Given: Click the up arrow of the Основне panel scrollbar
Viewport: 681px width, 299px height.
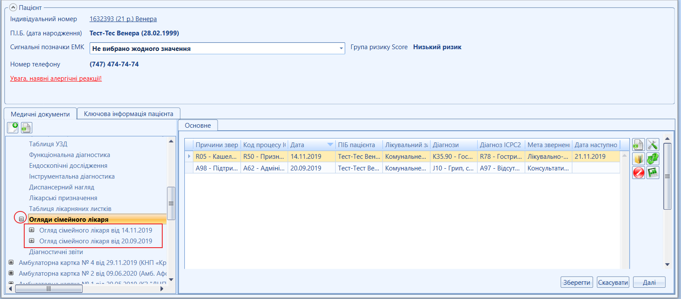Looking at the screenshot, I should click(667, 138).
